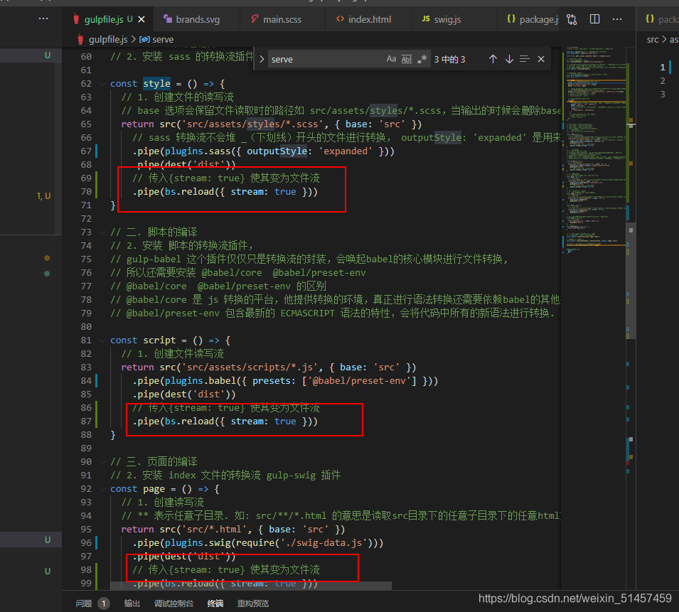Collapse the style function at line 62

coord(102,84)
